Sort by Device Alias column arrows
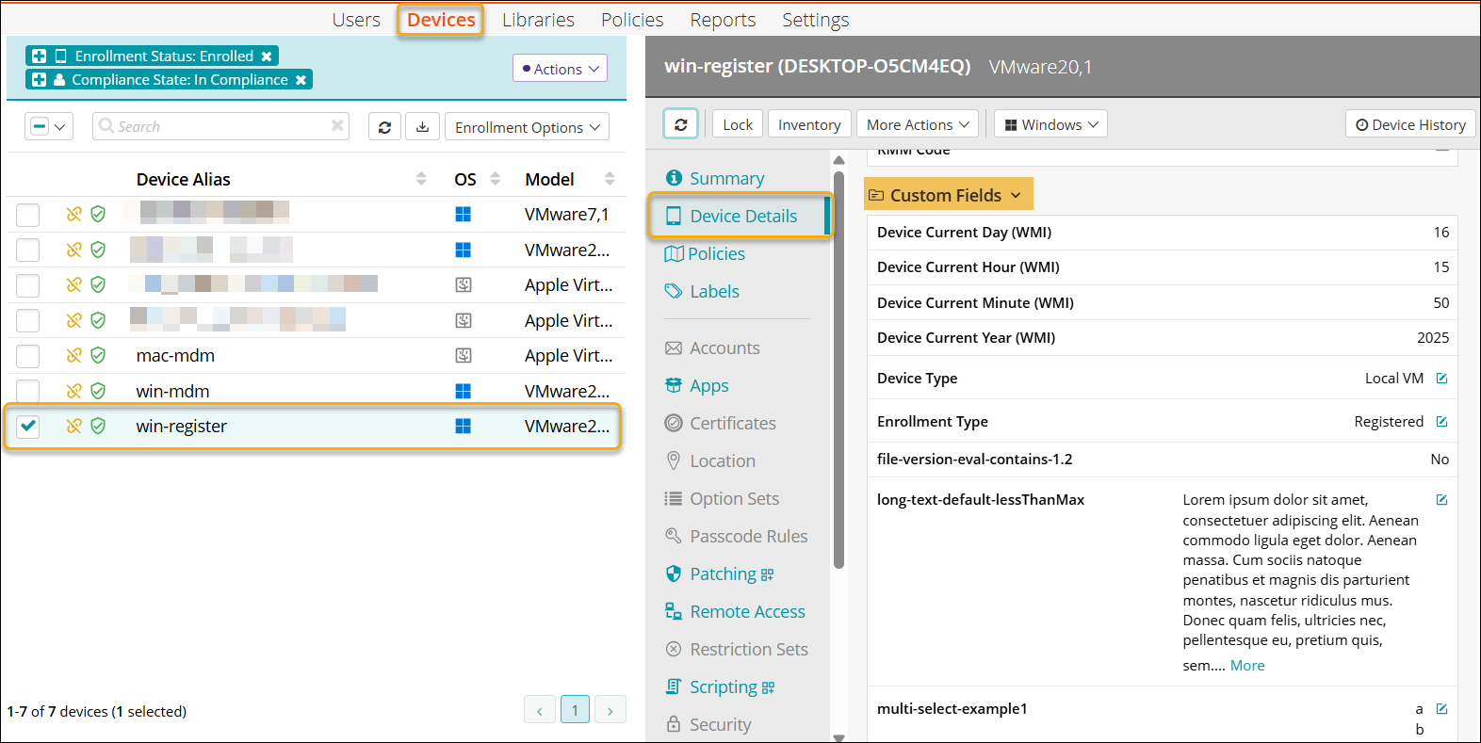The height and width of the screenshot is (743, 1481). (x=421, y=179)
